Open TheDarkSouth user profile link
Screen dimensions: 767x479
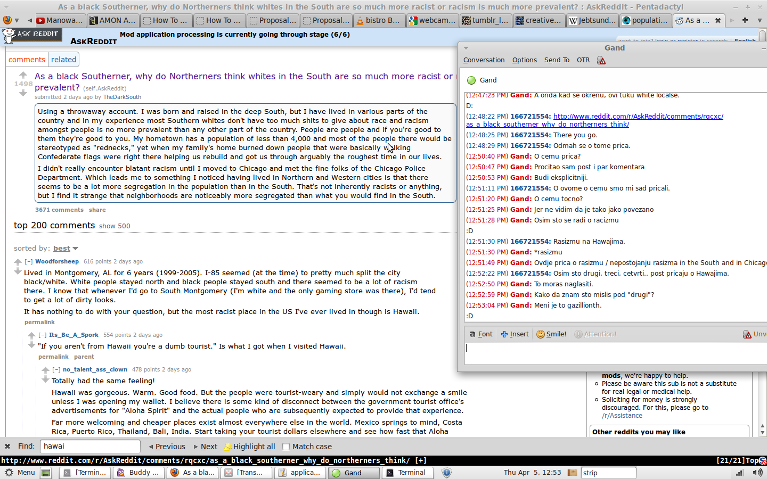click(x=122, y=97)
